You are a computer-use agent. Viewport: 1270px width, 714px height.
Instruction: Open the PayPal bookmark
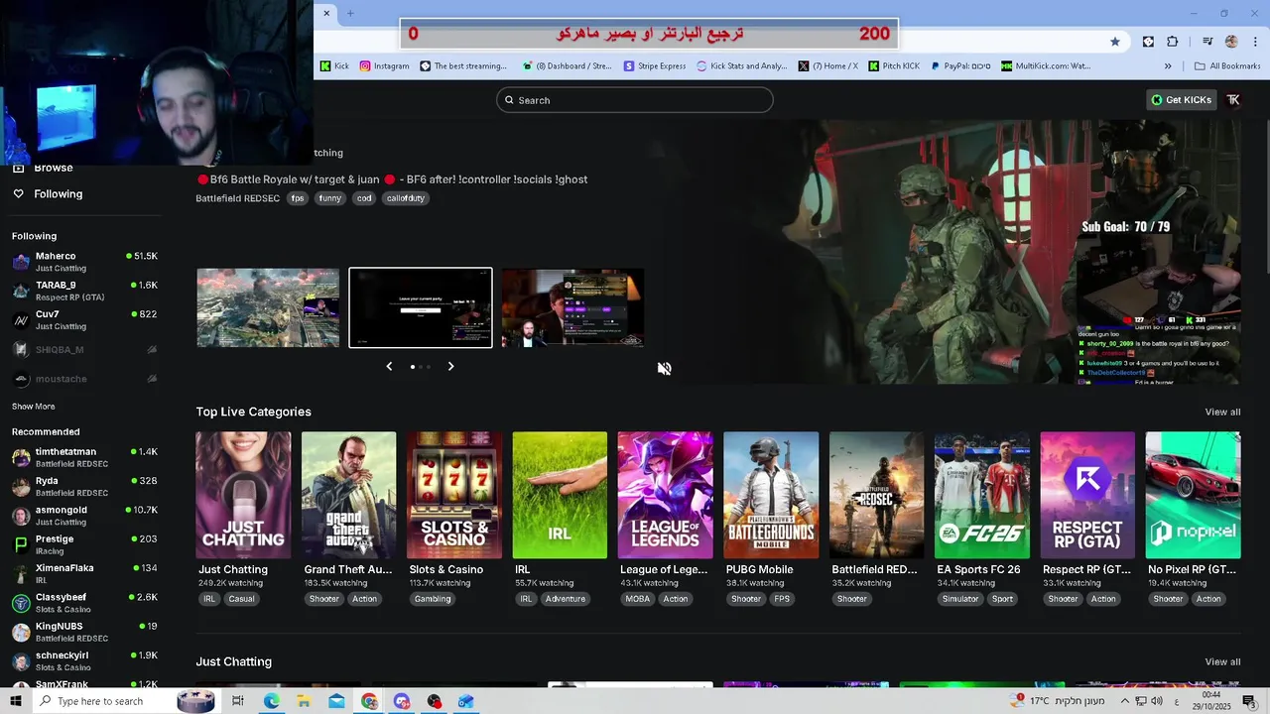pos(960,66)
